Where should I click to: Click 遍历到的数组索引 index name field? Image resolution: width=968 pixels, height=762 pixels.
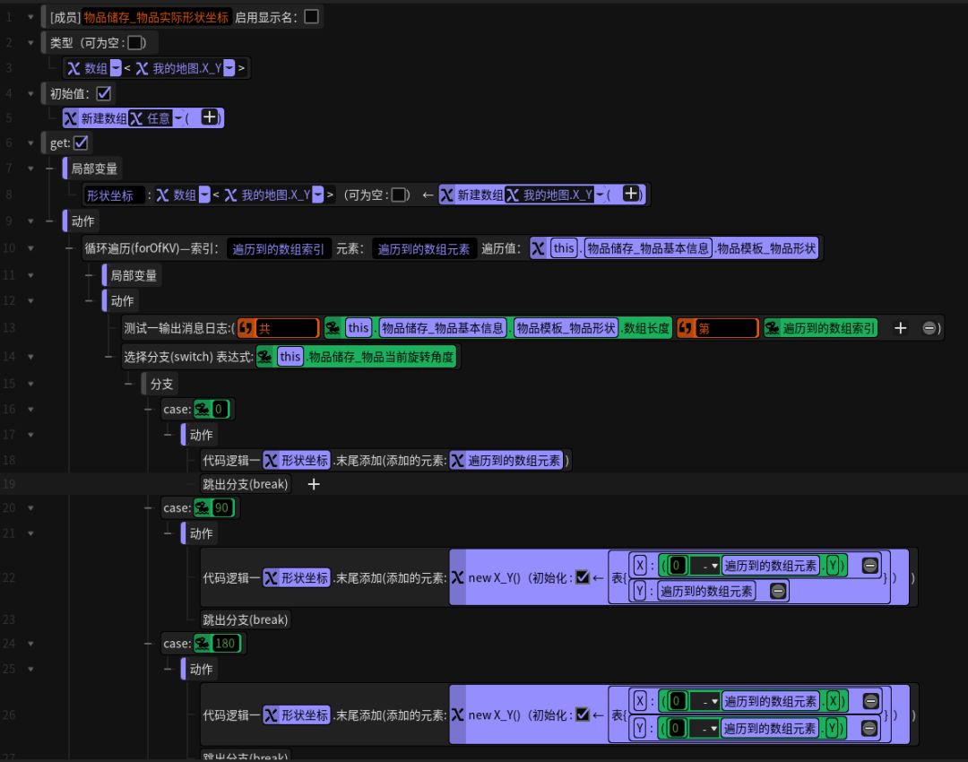tap(279, 249)
